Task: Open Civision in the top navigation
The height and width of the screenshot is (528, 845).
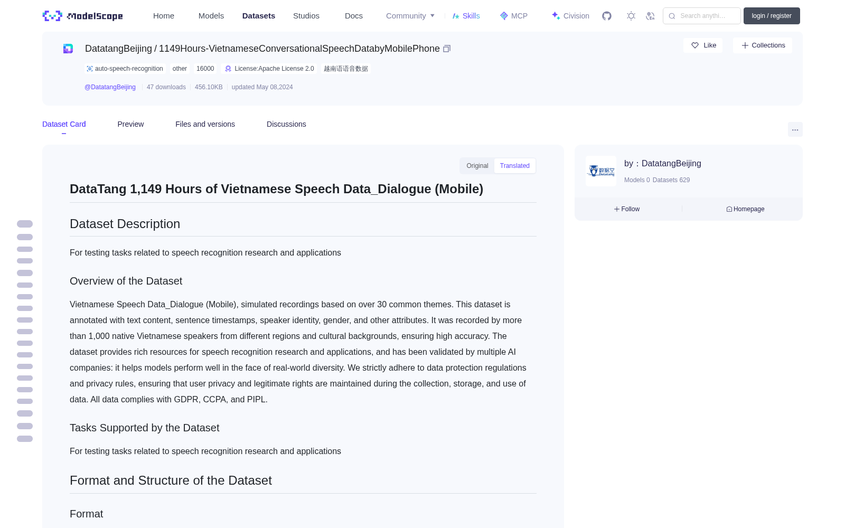Action: click(570, 16)
